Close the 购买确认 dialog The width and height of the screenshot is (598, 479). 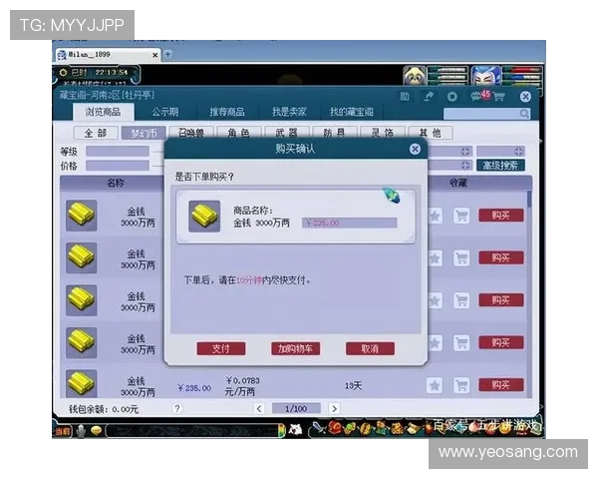415,149
